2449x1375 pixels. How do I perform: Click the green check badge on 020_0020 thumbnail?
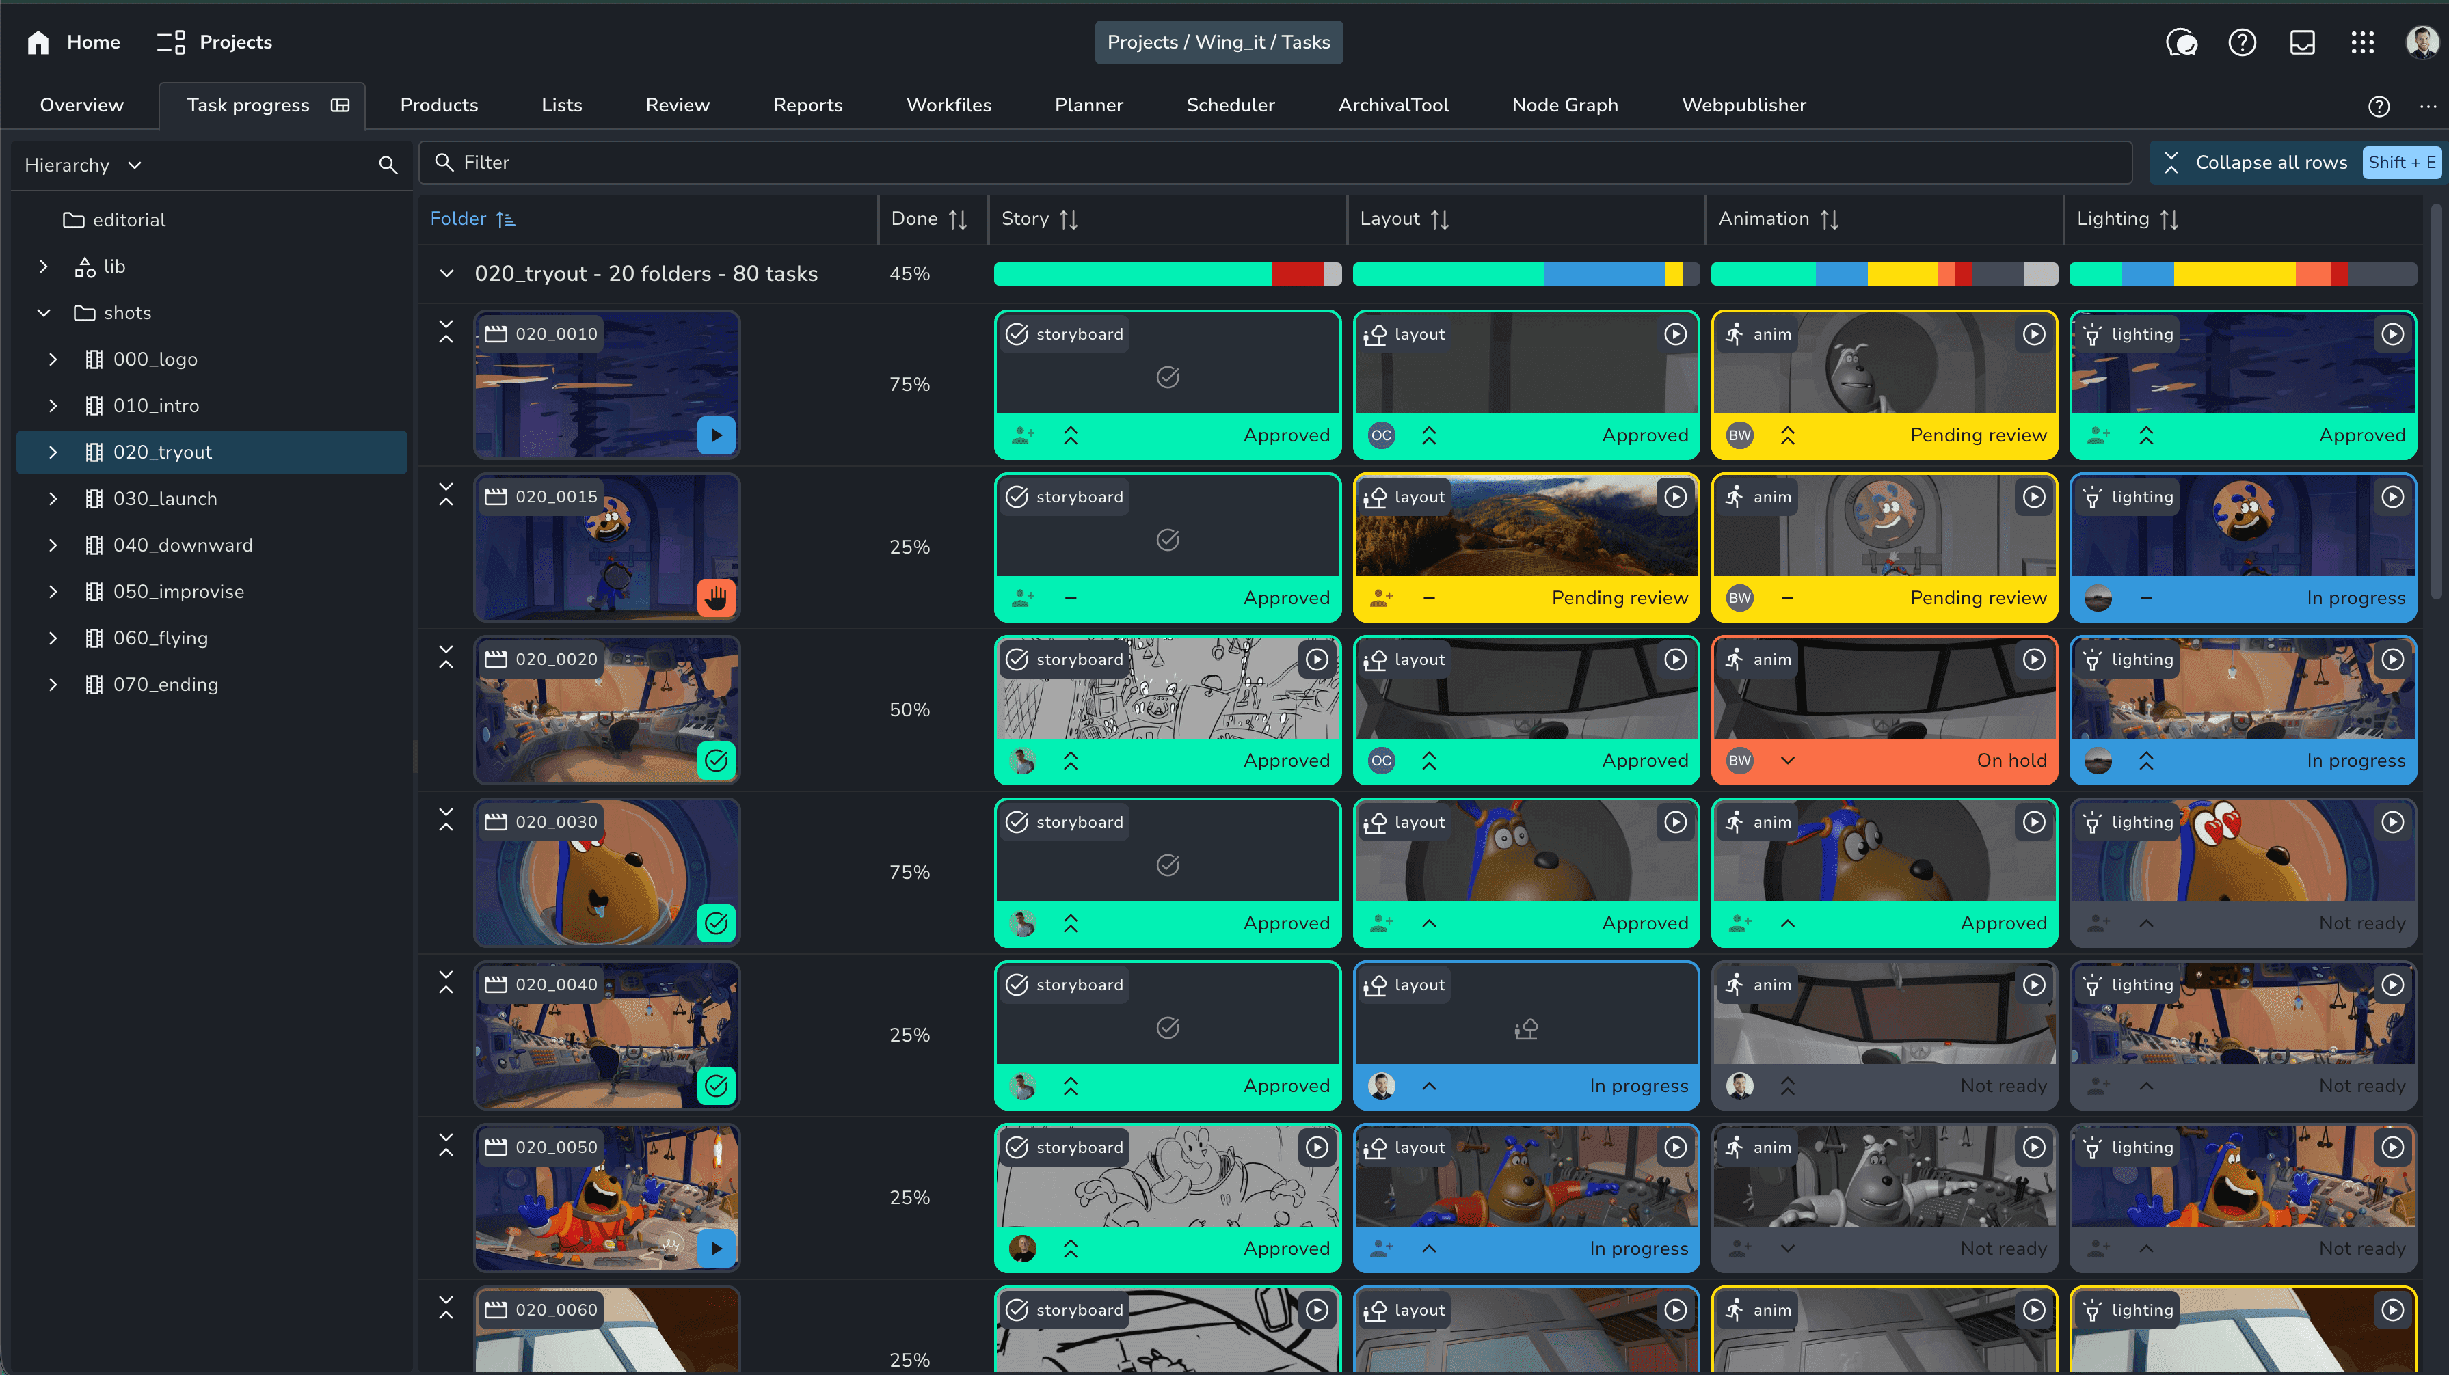tap(716, 760)
